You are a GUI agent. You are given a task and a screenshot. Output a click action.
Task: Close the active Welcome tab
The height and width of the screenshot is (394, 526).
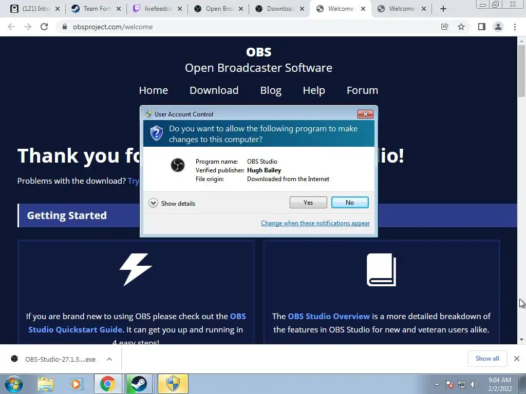click(x=363, y=9)
